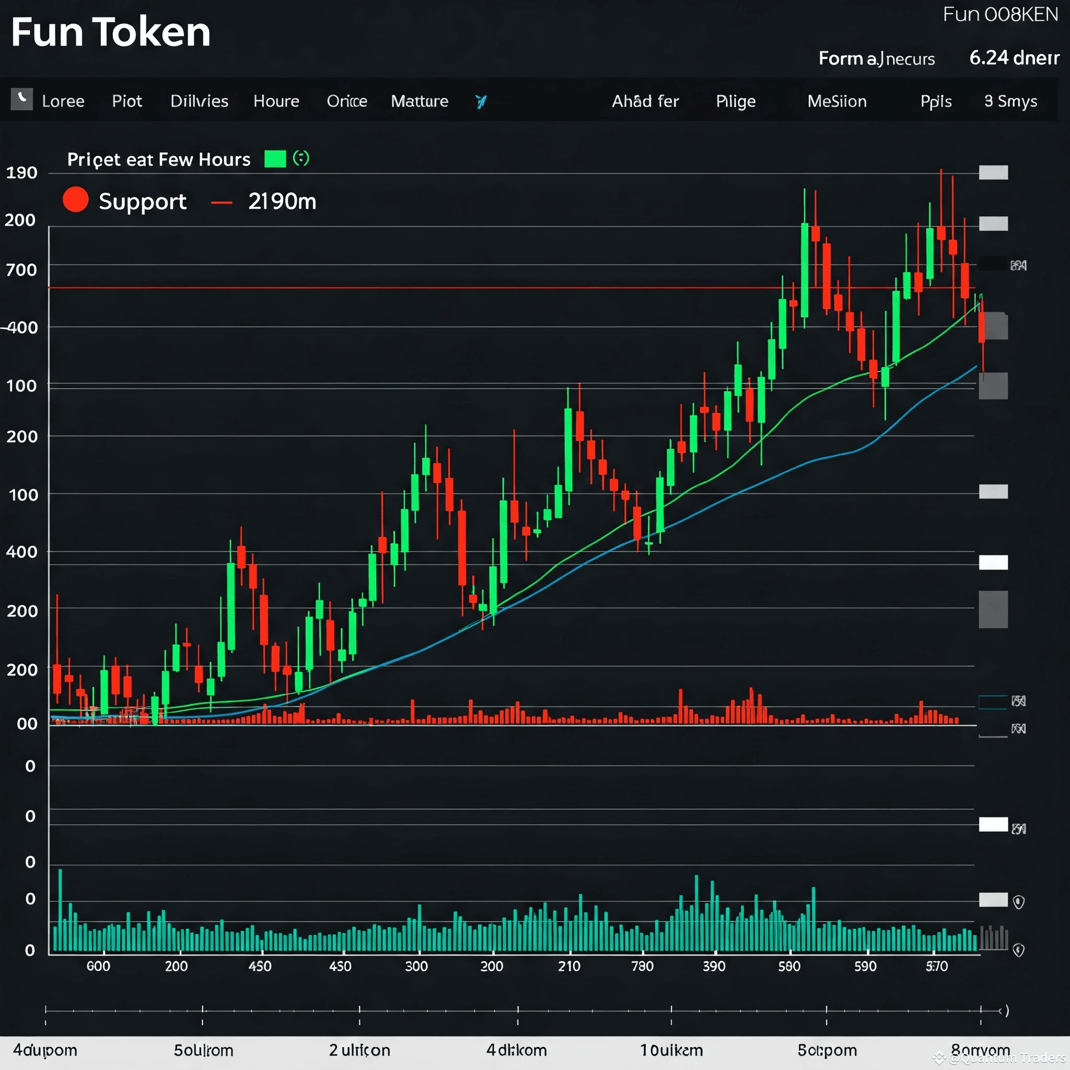Click the Ahad fer button
Screen dimensions: 1070x1070
[645, 101]
